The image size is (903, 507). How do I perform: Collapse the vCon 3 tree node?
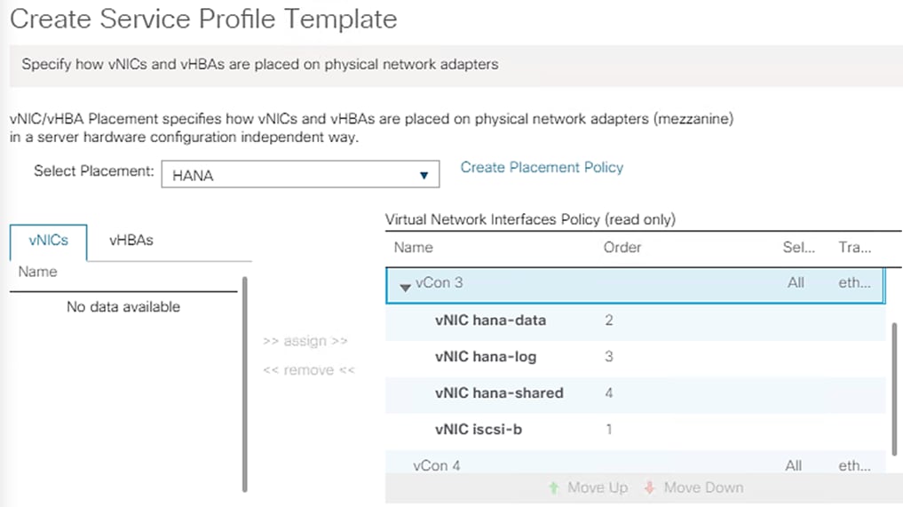point(405,286)
